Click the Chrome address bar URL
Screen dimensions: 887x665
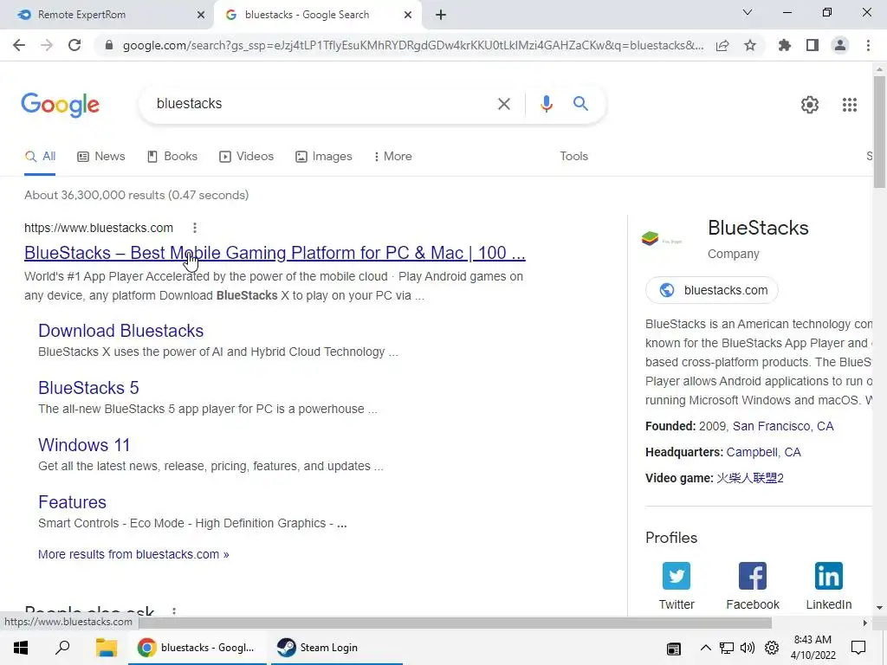[x=413, y=45]
